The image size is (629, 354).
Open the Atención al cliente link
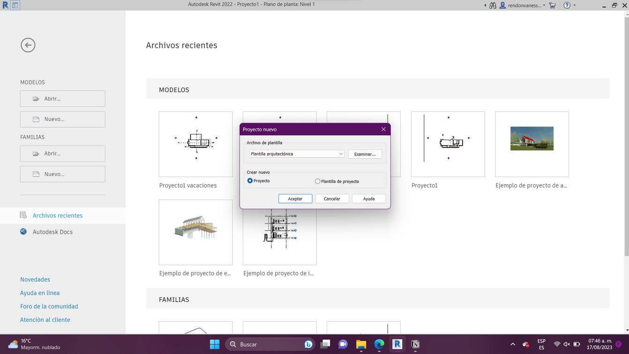point(45,320)
